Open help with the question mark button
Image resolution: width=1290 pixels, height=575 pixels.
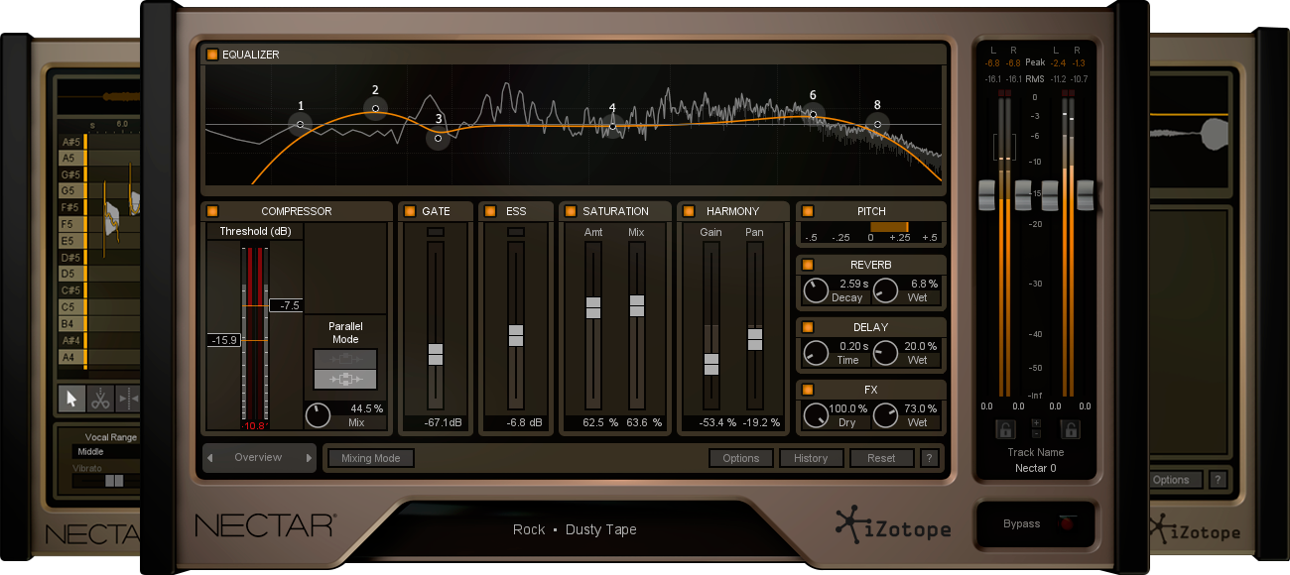tap(930, 458)
